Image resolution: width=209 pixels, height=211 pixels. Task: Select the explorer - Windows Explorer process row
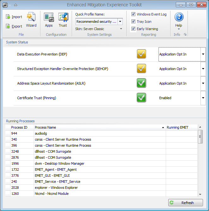[56, 188]
